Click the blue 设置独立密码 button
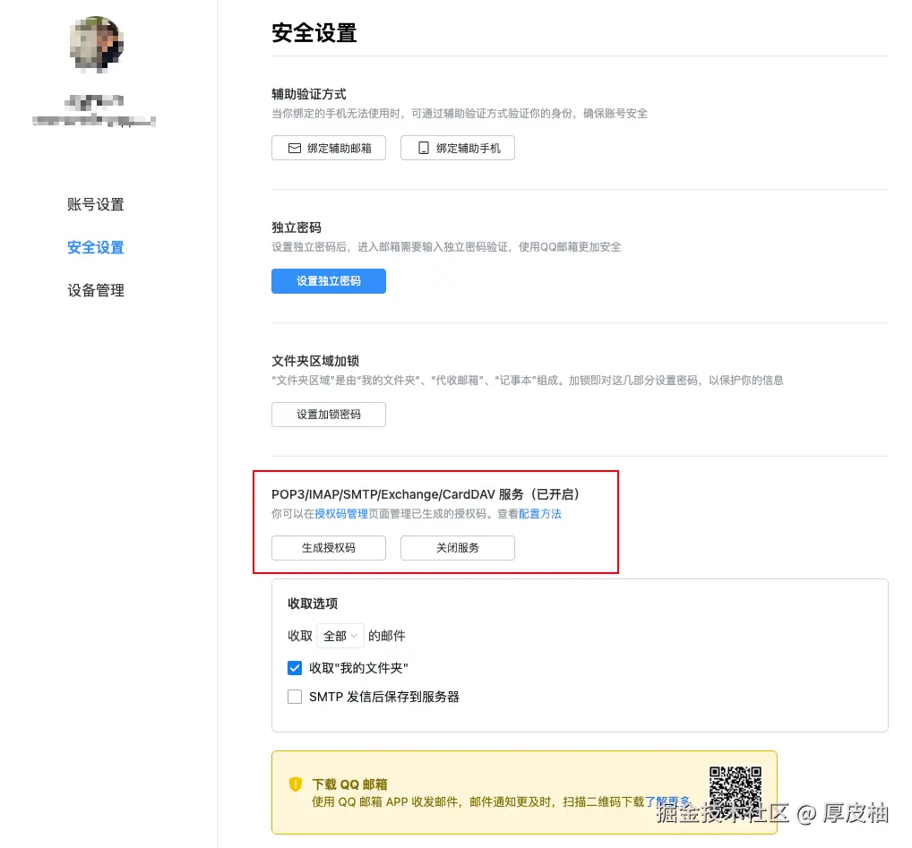Image resolution: width=912 pixels, height=848 pixels. pyautogui.click(x=329, y=281)
